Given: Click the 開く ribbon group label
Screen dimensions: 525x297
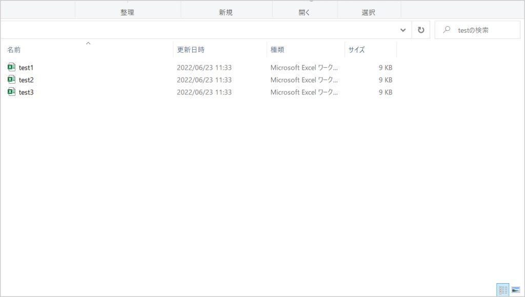Looking at the screenshot, I should [x=305, y=12].
